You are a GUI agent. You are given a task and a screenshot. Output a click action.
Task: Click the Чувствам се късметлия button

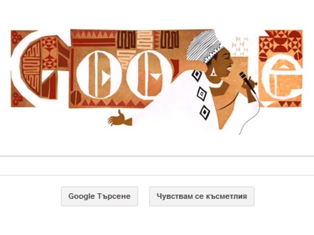click(x=201, y=196)
